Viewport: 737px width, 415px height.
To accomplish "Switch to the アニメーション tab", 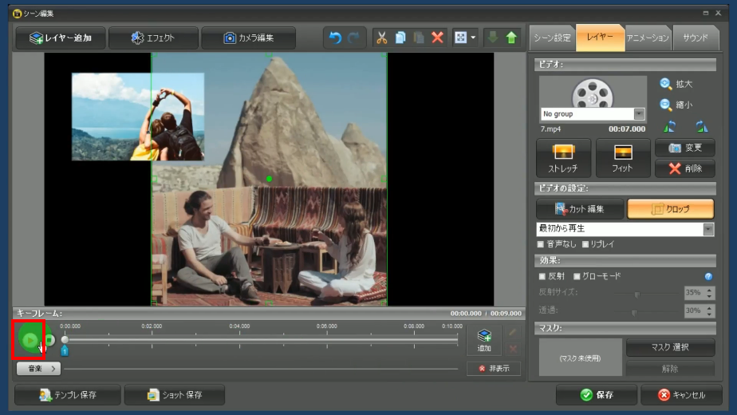I will pyautogui.click(x=648, y=38).
